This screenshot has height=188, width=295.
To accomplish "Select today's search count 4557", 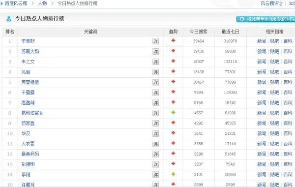I will [199, 113].
